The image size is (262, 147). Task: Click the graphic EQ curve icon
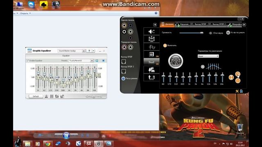click(214, 67)
